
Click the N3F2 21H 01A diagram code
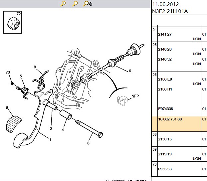(x=170, y=11)
